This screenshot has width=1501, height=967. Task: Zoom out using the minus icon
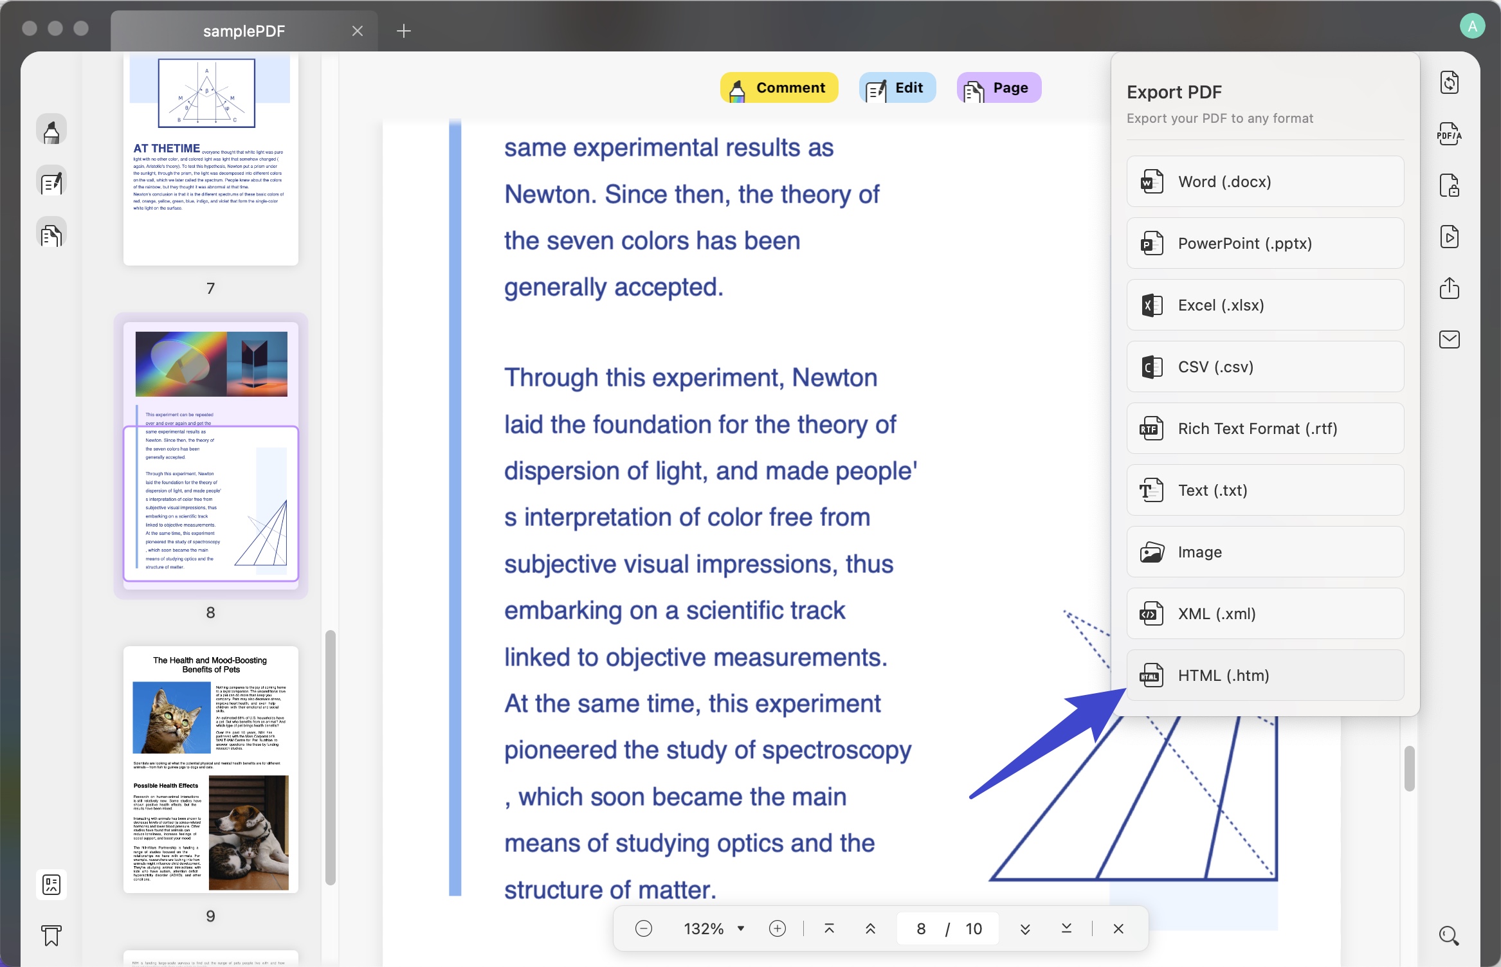pyautogui.click(x=643, y=928)
